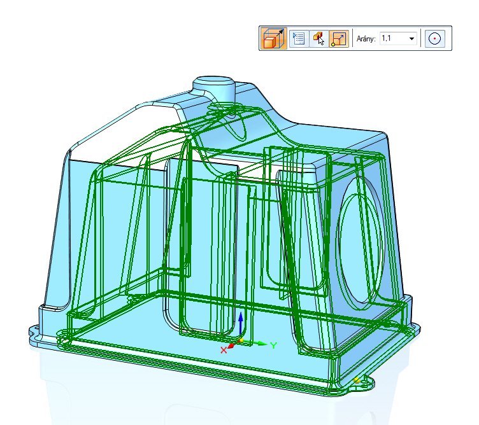This screenshot has width=479, height=425.
Task: Click the Arány: label
Action: click(x=366, y=39)
